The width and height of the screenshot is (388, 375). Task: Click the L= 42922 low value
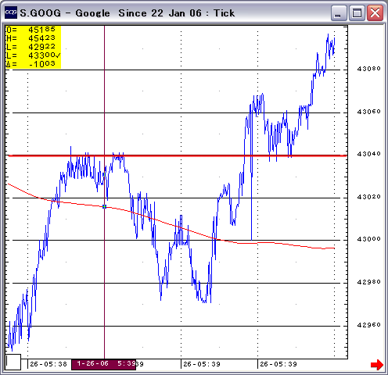tap(31, 47)
